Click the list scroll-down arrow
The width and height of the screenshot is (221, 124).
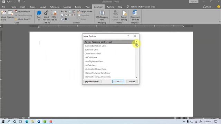pos(136,77)
